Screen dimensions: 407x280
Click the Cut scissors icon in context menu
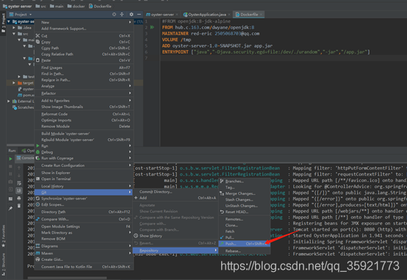[x=38, y=36]
